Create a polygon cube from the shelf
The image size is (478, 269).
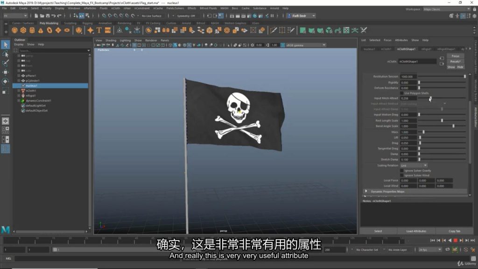[x=23, y=30]
